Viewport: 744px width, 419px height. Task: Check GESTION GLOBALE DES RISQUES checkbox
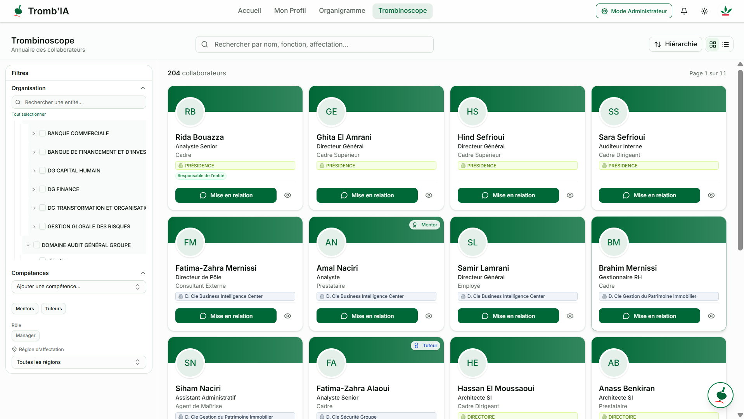43,227
